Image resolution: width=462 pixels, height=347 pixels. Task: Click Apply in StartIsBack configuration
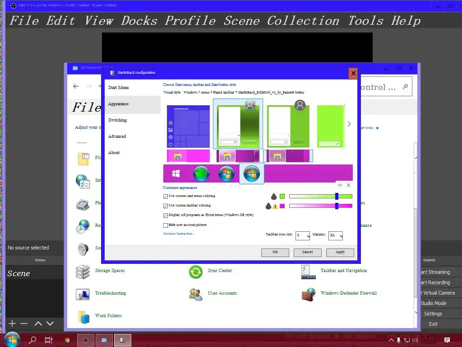click(x=340, y=252)
